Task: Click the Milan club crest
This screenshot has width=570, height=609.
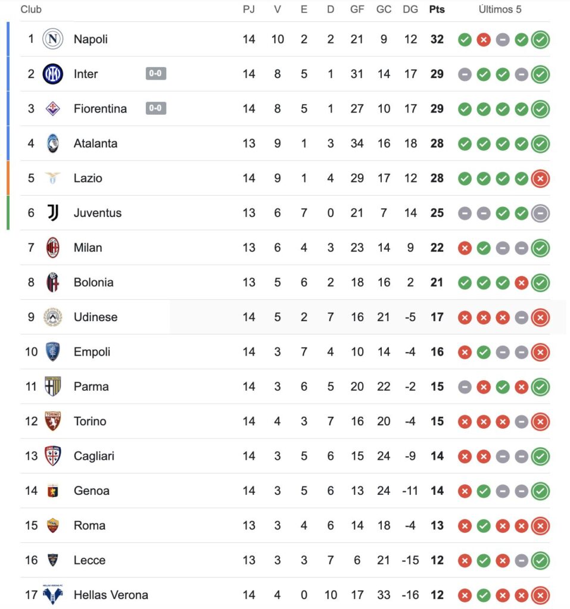Action: point(52,247)
